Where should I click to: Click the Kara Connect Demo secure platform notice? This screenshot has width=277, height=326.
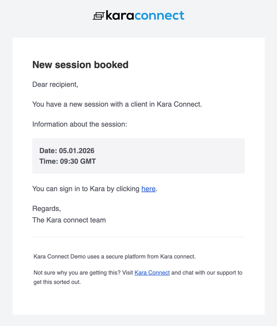click(x=114, y=256)
